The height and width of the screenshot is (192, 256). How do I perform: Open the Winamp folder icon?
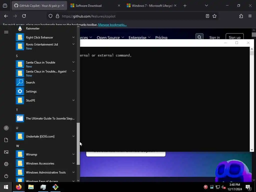[x=20, y=154]
